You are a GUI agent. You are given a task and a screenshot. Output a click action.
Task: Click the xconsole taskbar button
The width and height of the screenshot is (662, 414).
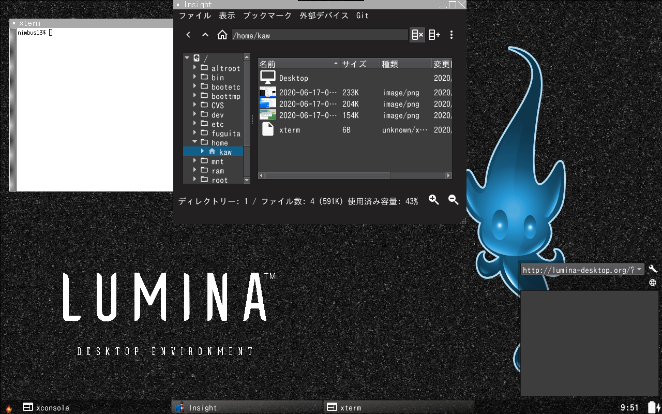coord(46,407)
